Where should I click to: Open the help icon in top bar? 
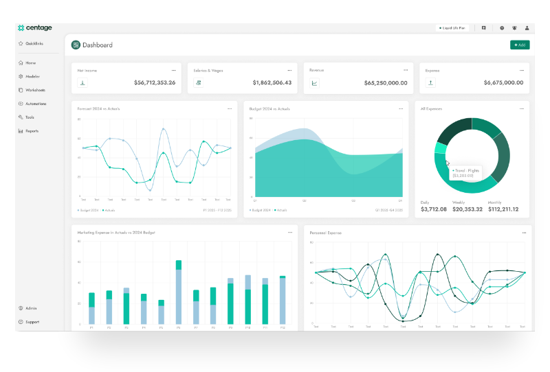click(x=502, y=28)
